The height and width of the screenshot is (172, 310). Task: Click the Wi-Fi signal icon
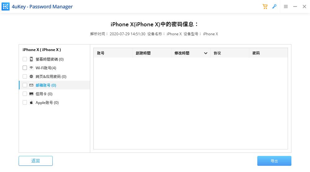click(x=31, y=68)
